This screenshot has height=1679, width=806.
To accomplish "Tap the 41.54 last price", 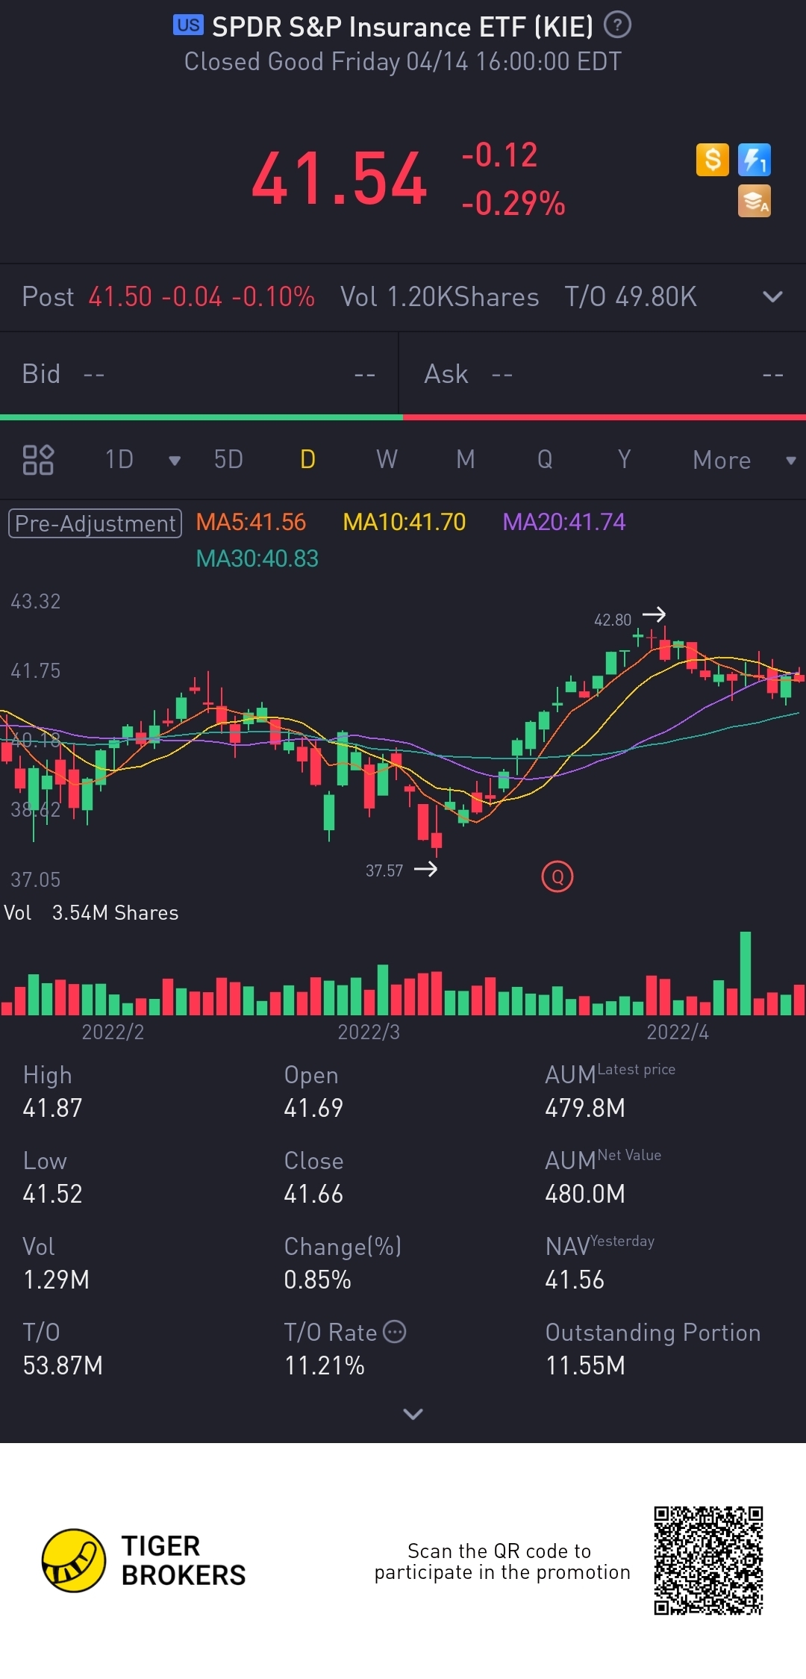I will (340, 179).
